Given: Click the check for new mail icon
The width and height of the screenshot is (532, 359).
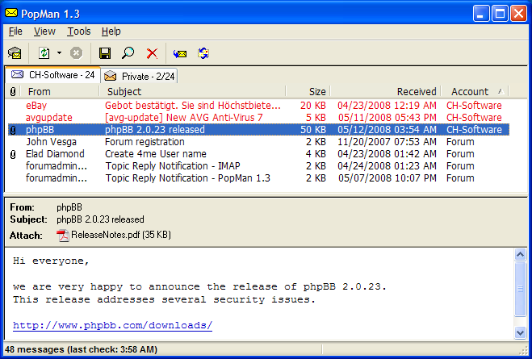Looking at the screenshot, I should 44,53.
